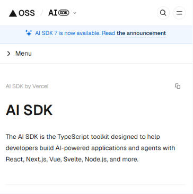Click the AI SDK logo in header
Image resolution: width=193 pixels, height=194 pixels.
pos(59,13)
